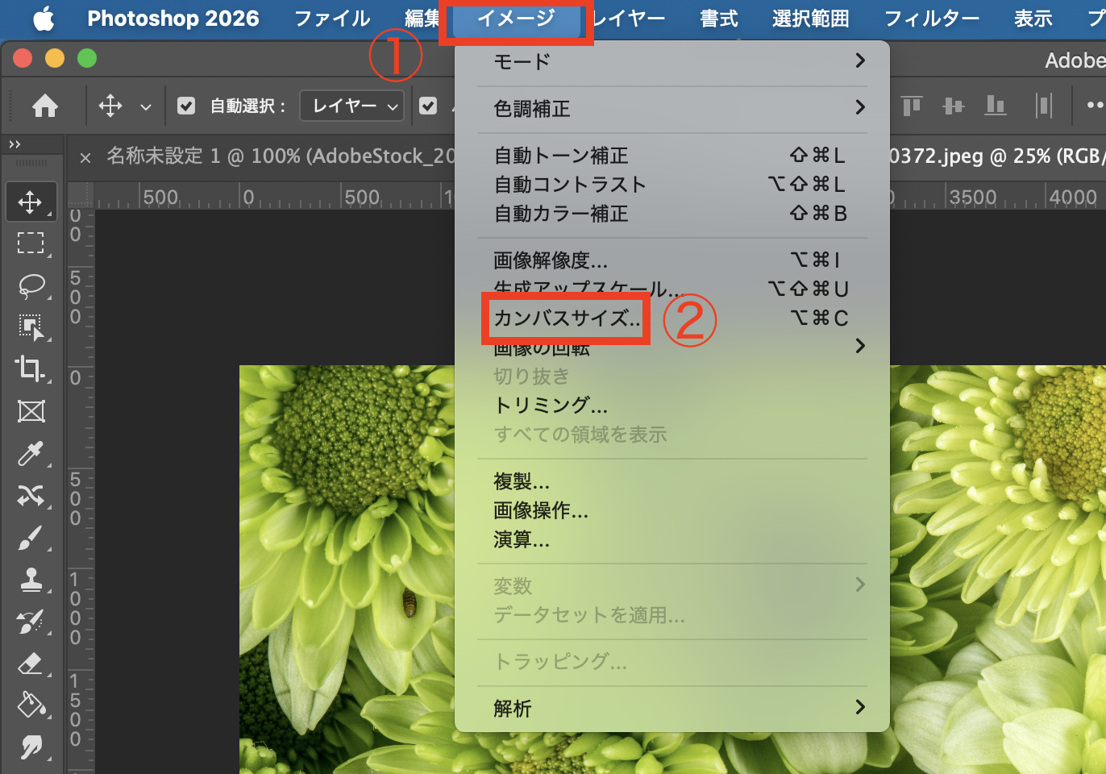Image resolution: width=1106 pixels, height=774 pixels.
Task: Pick the Eyedropper tool
Action: [x=31, y=453]
